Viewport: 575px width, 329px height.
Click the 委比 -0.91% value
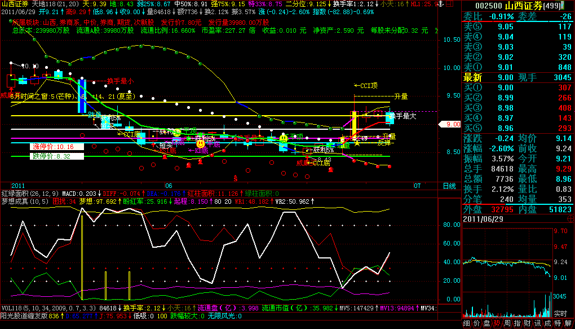tap(500, 16)
